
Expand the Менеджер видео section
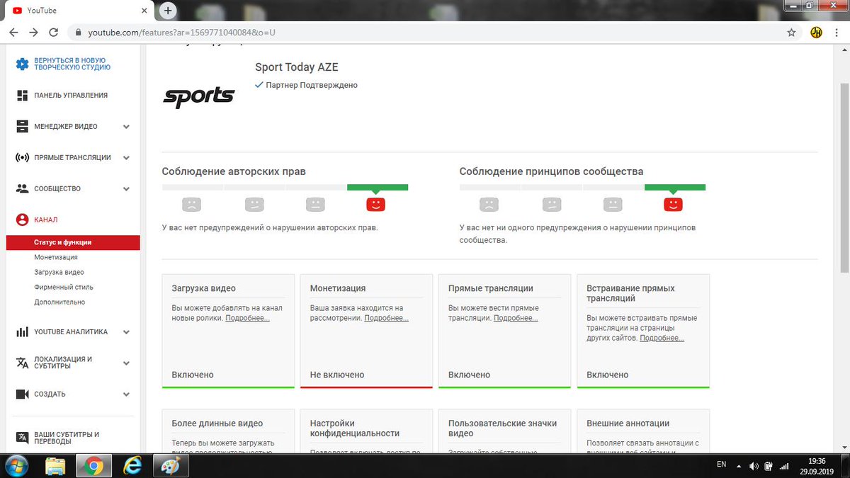(126, 127)
